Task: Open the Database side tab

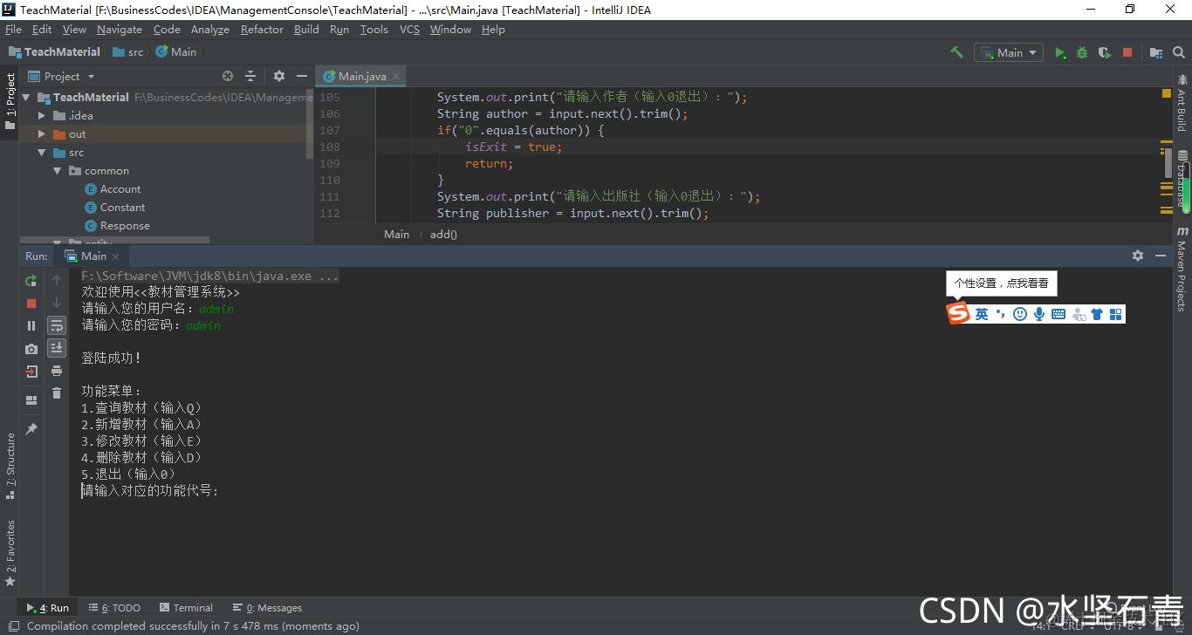Action: (1182, 180)
